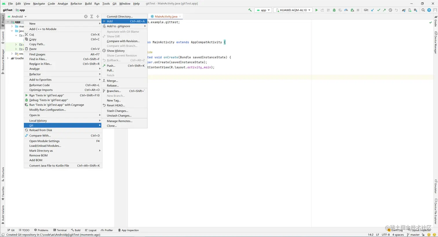The width and height of the screenshot is (438, 237).
Task: Select Reformat Code in context menu
Action: (x=63, y=85)
